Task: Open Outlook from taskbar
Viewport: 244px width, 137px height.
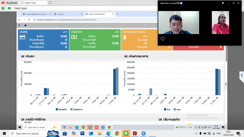Action: 91,133
